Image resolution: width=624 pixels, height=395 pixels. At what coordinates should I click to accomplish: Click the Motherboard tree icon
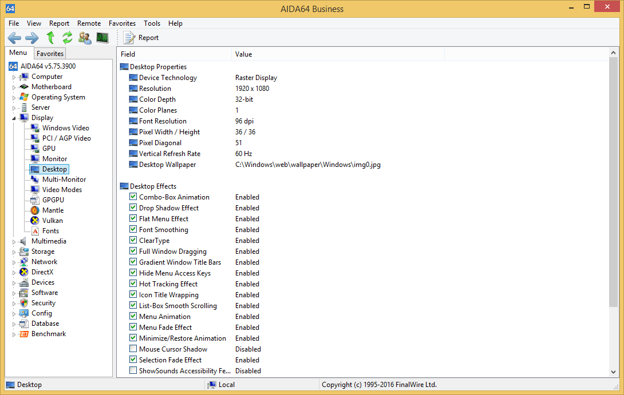(24, 87)
